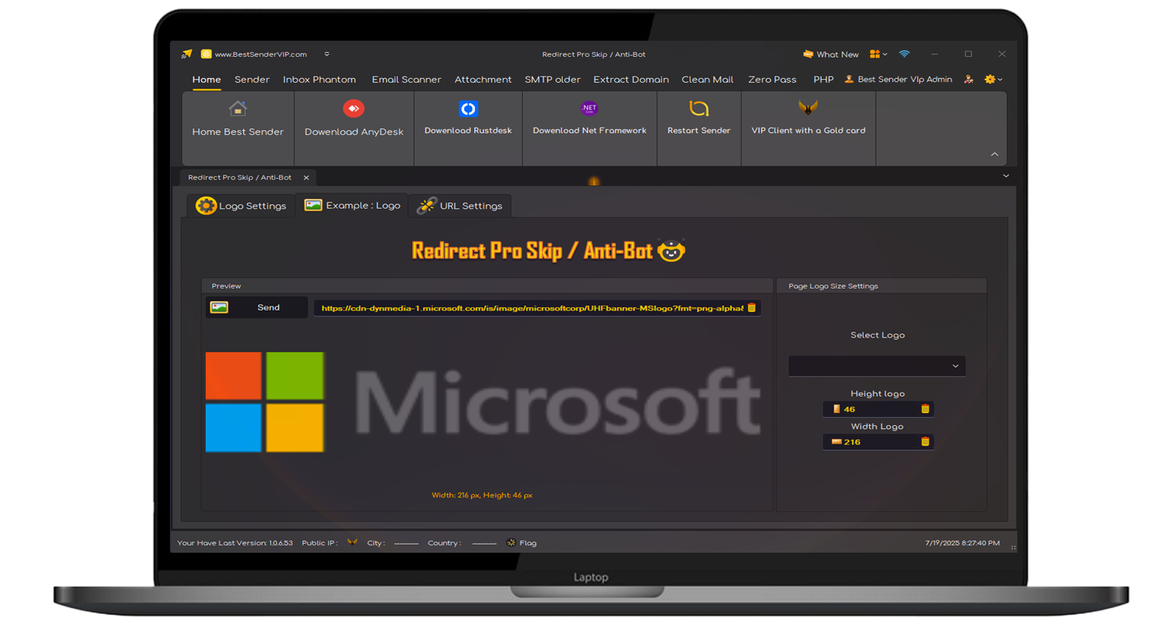Image resolution: width=1158 pixels, height=634 pixels.
Task: Click the picture icon on Example : Logo
Action: (x=313, y=205)
